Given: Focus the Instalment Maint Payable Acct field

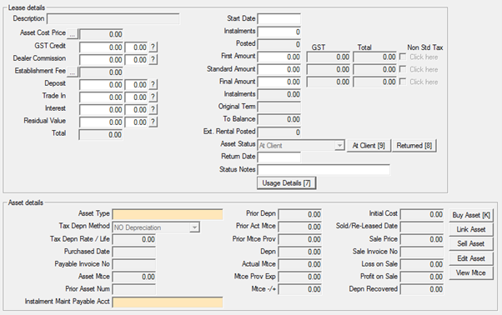Looking at the screenshot, I should click(x=168, y=302).
